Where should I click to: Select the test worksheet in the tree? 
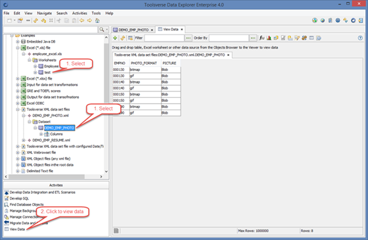click(47, 72)
